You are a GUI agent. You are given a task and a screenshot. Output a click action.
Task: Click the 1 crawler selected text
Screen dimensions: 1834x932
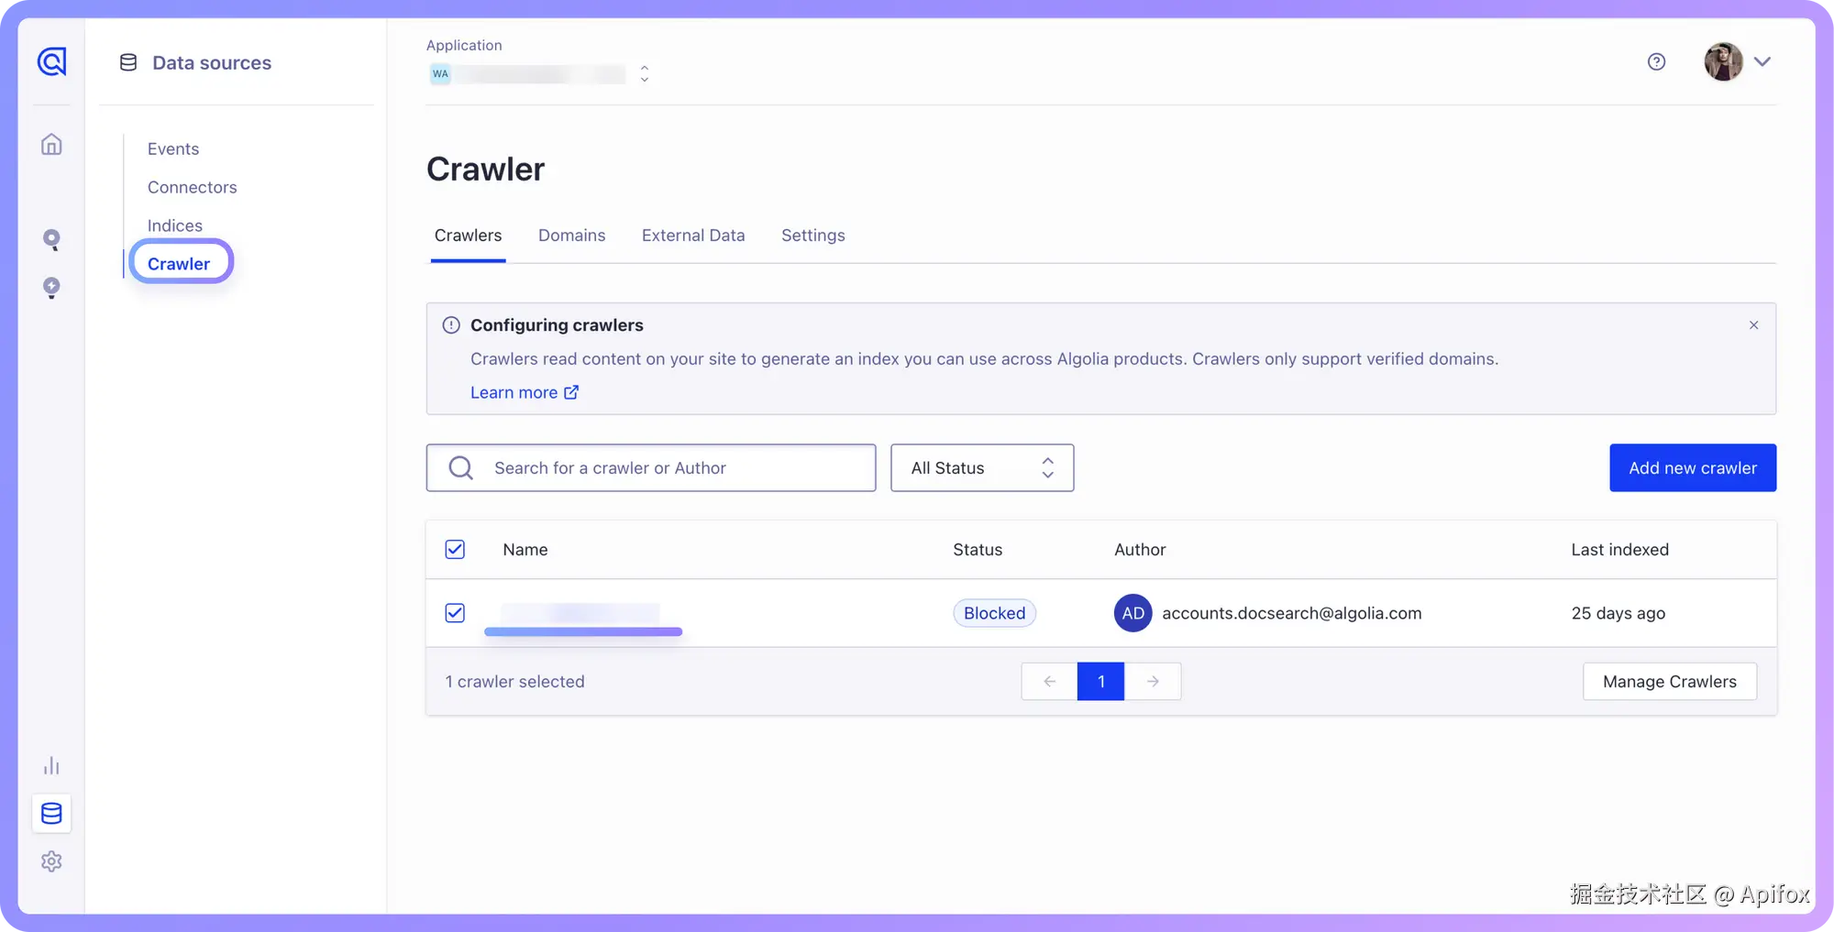click(x=515, y=682)
